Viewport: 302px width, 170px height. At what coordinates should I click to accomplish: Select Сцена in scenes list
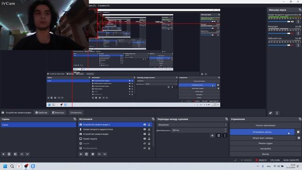pyautogui.click(x=39, y=125)
